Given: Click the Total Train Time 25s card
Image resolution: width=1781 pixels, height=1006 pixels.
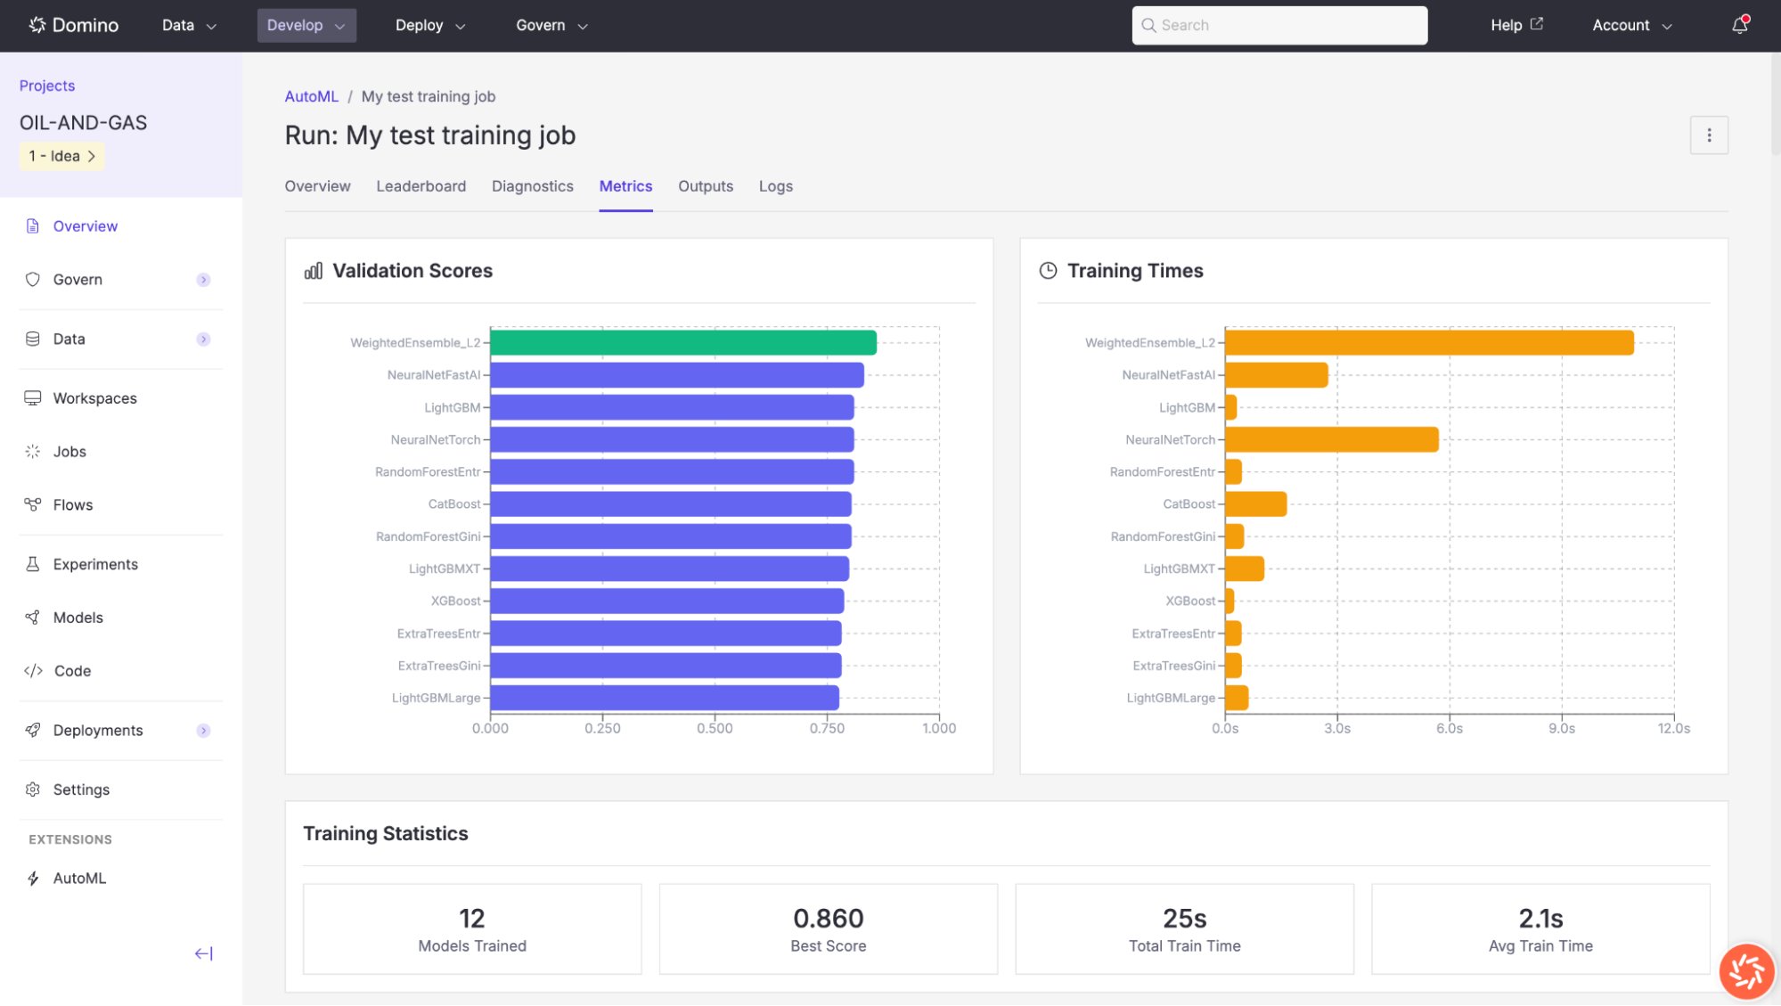Looking at the screenshot, I should click(1184, 929).
